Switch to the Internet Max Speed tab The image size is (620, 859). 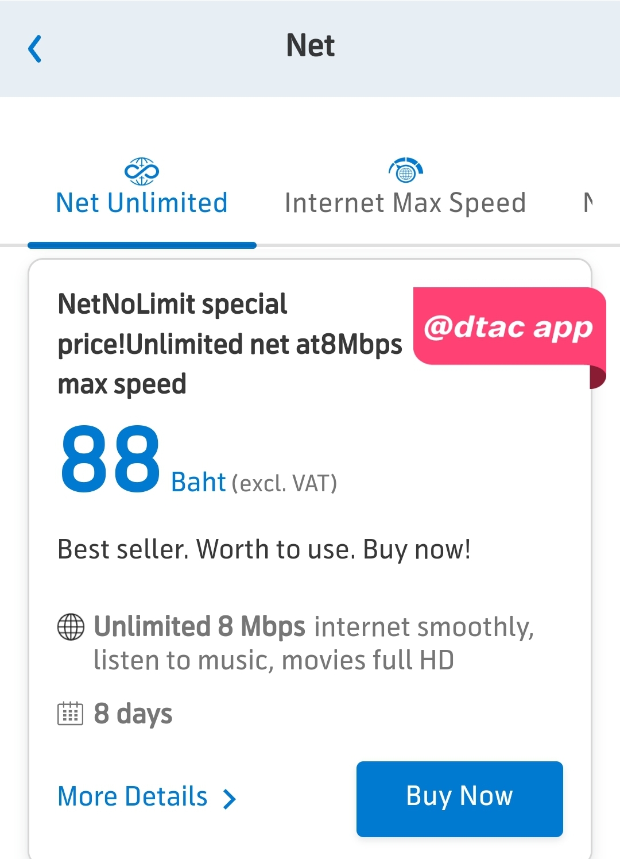click(405, 203)
